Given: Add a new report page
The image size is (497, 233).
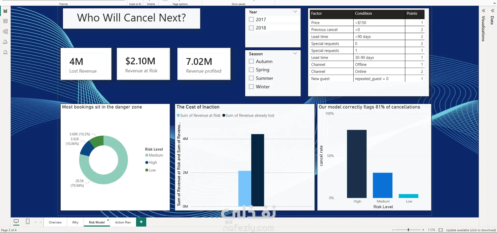Looking at the screenshot, I should 141,222.
